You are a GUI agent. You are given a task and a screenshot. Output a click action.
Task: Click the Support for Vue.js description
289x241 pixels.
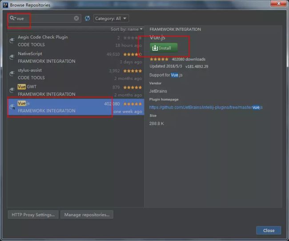pyautogui.click(x=166, y=75)
